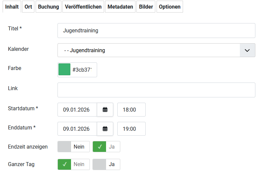Open the Startdatum calendar picker icon
The width and height of the screenshot is (261, 173).
point(105,110)
